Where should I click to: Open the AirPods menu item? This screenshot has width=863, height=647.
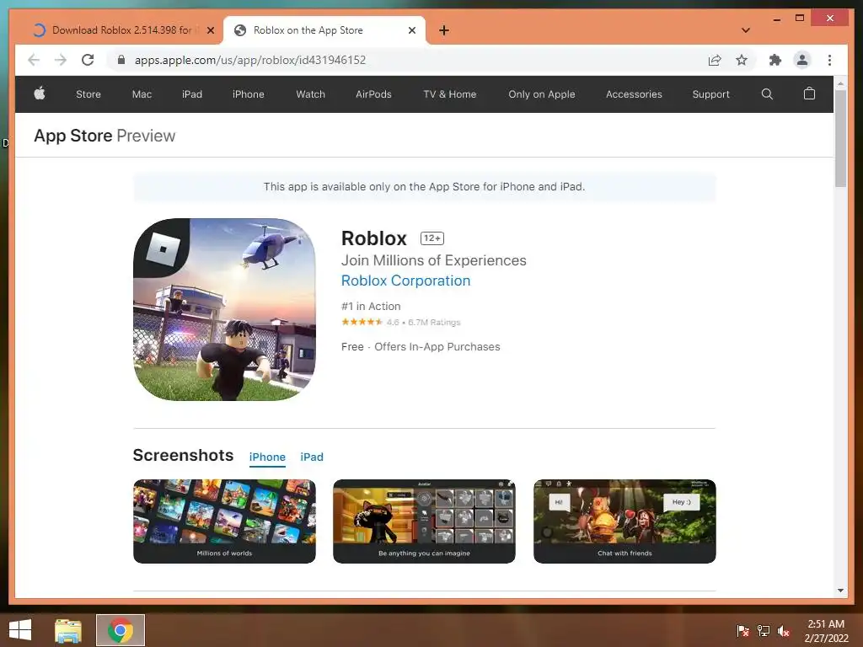point(373,94)
